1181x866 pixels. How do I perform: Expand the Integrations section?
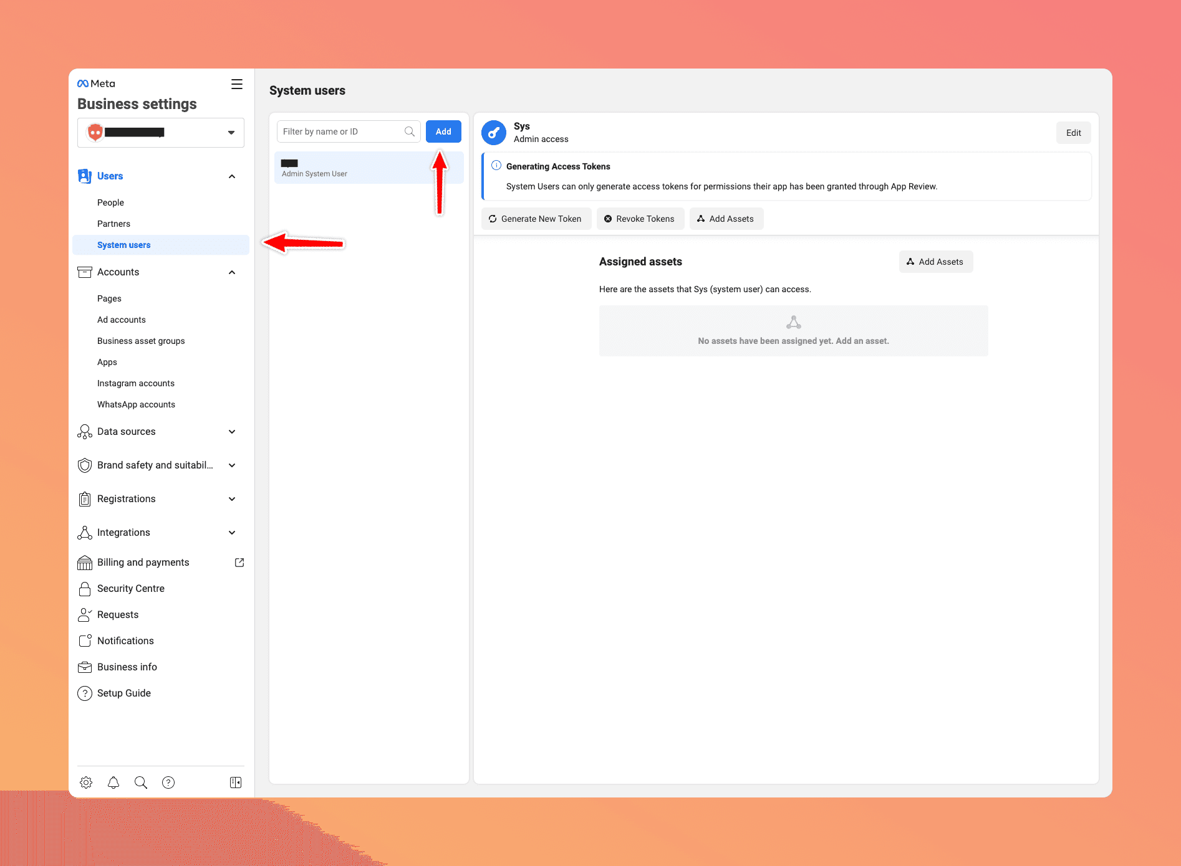232,533
